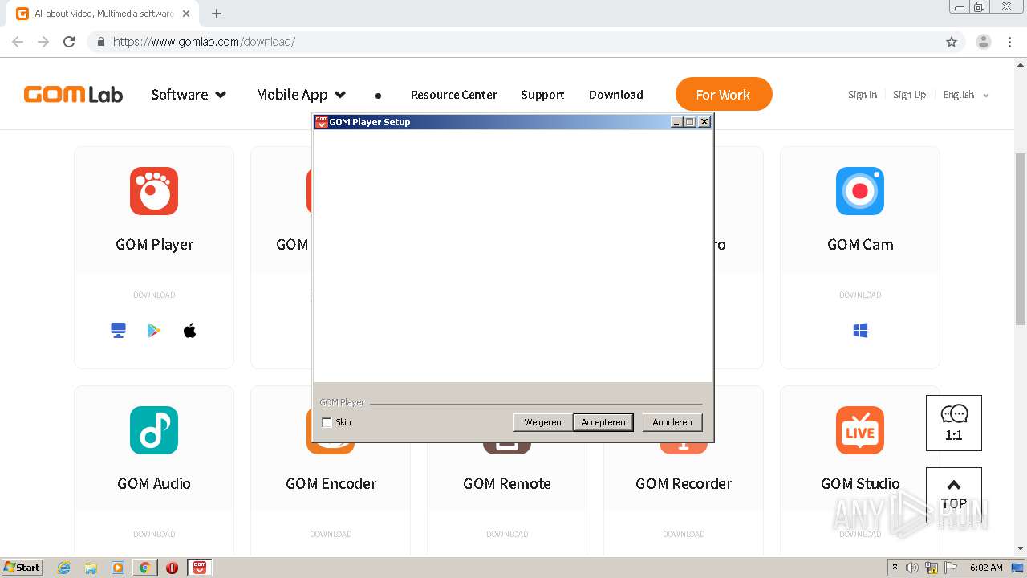Click Annuleren button in setup
Viewport: 1027px width, 578px height.
[x=672, y=422]
